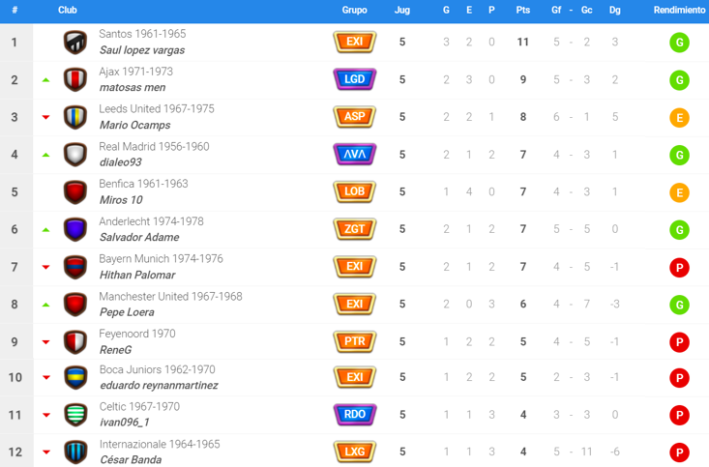Click Leeds United orange E performance circle
This screenshot has width=709, height=467.
[679, 117]
